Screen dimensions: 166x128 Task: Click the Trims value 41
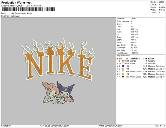pyautogui.click(x=132, y=26)
